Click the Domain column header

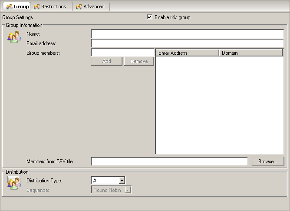point(250,53)
